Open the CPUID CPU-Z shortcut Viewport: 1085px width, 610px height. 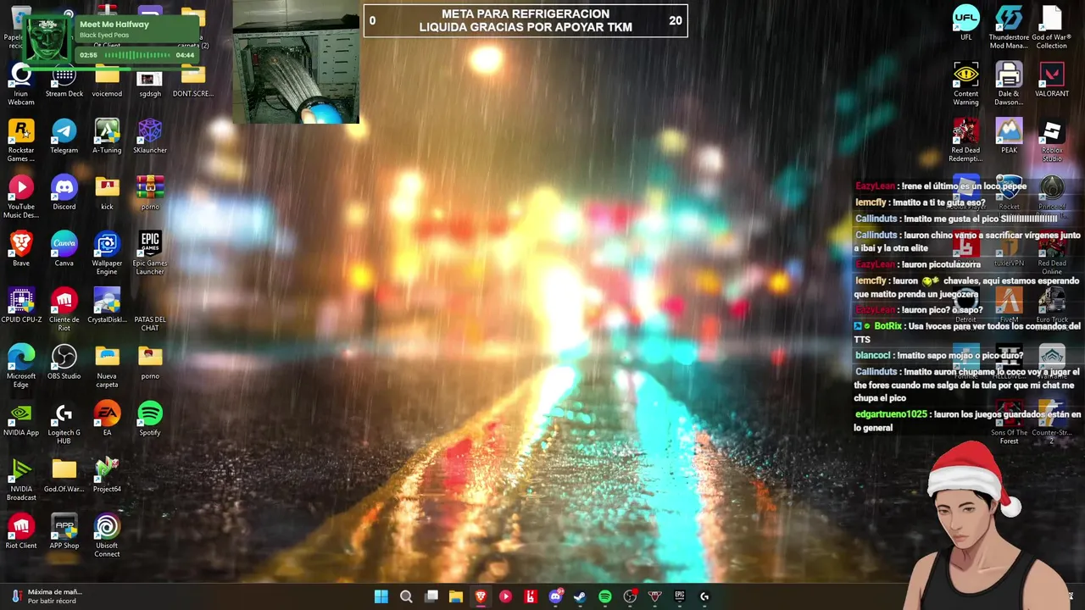(x=21, y=307)
